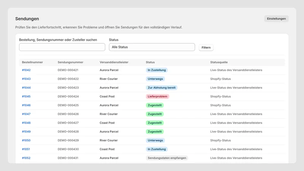Select tracking number DEMO-000427
304x171 pixels.
[x=68, y=123]
